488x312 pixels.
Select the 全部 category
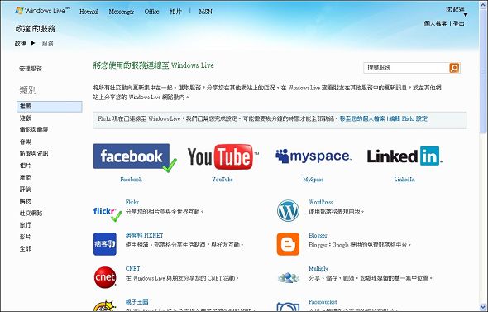coord(25,248)
